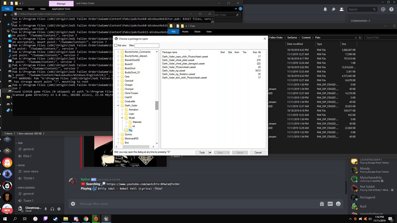The height and width of the screenshot is (223, 397).
Task: Click the Discord gift icon
Action: (321, 204)
